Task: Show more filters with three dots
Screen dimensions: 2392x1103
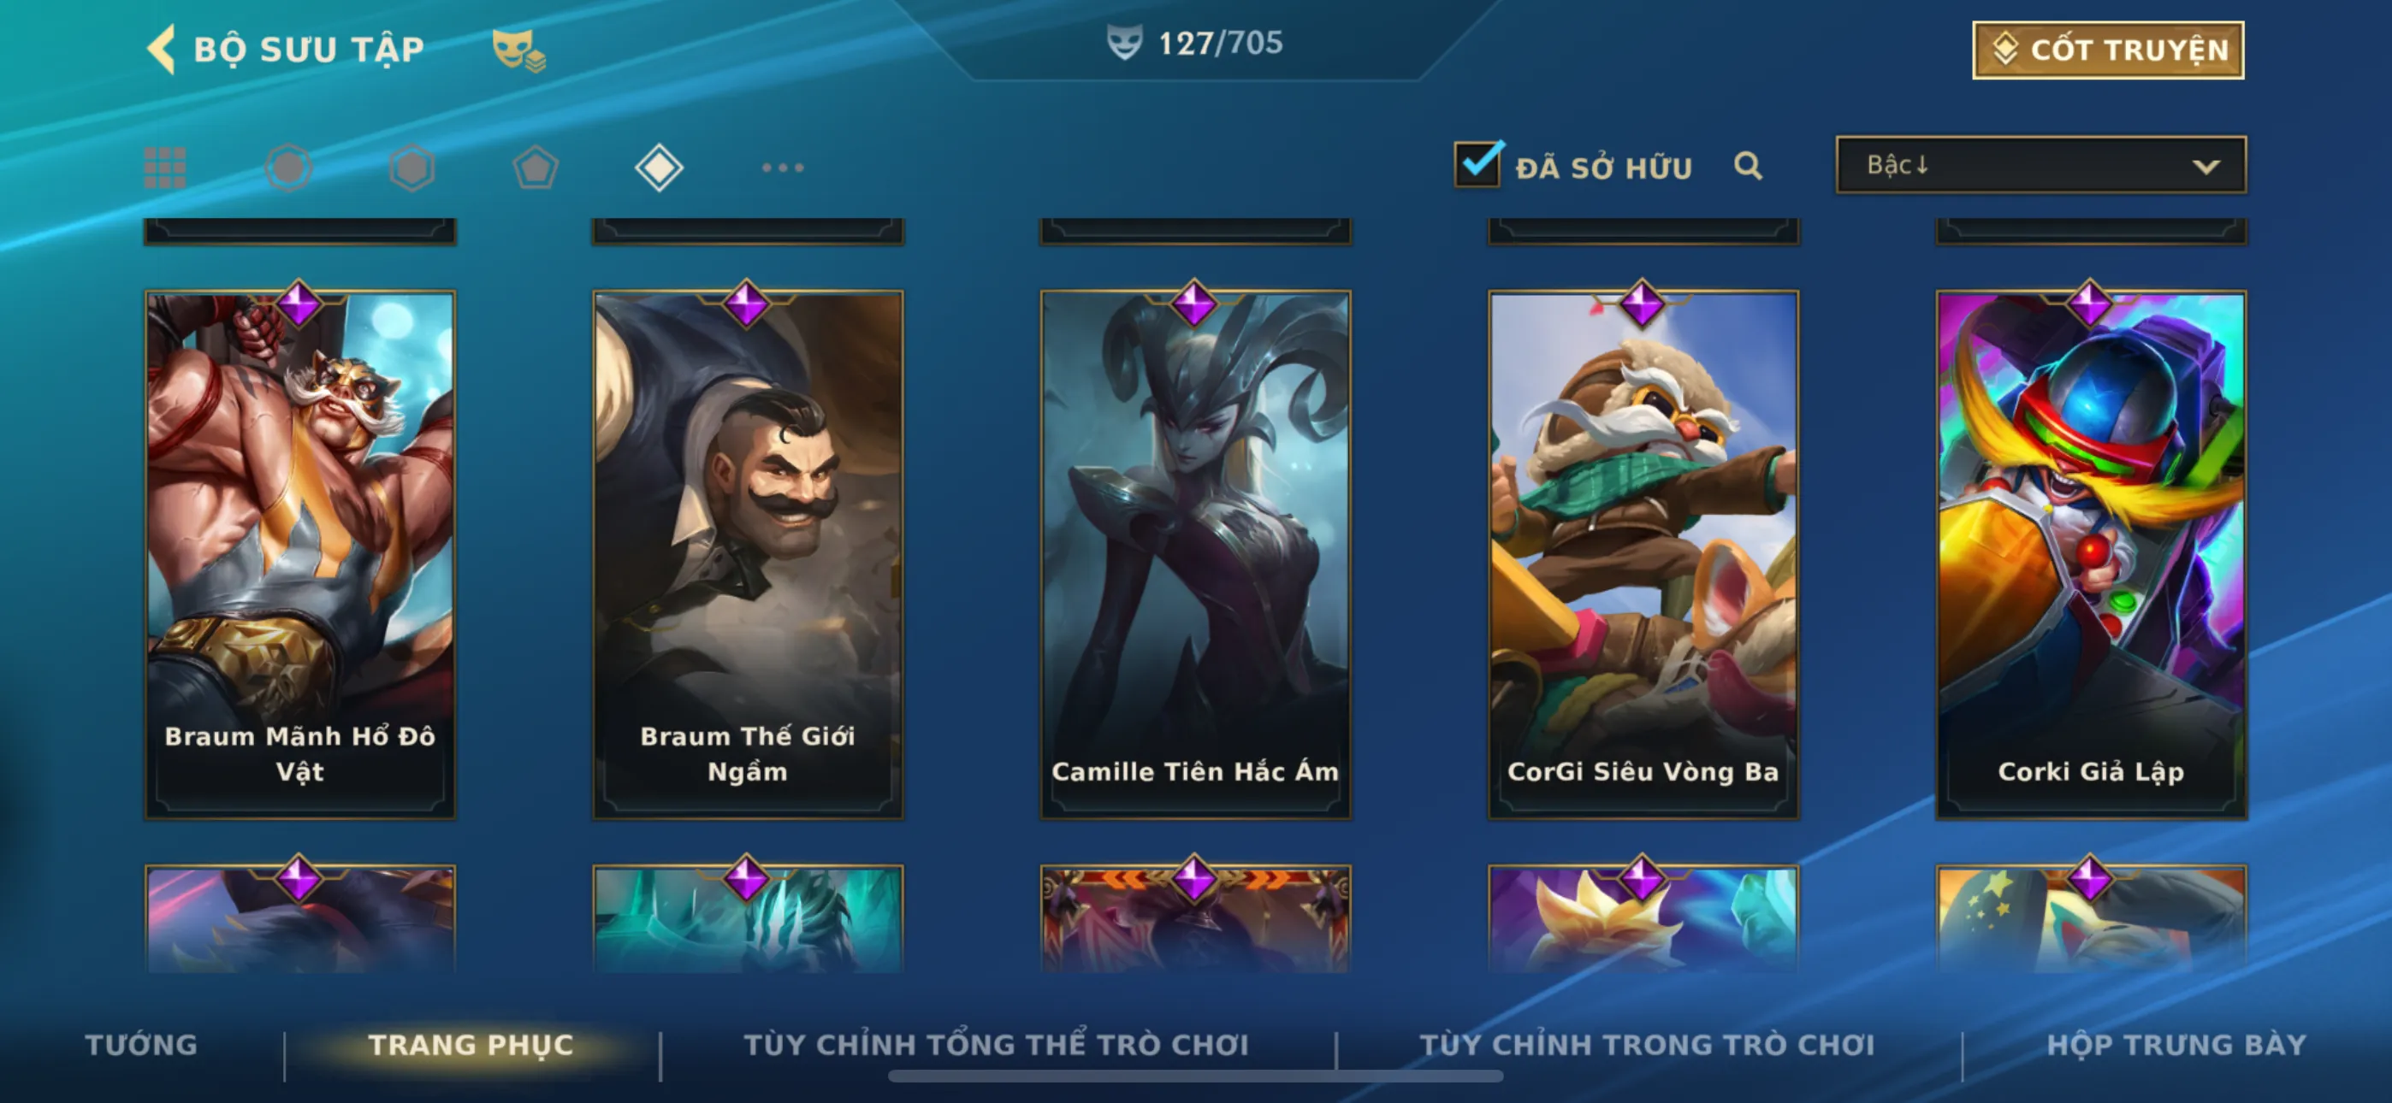Action: (x=783, y=168)
